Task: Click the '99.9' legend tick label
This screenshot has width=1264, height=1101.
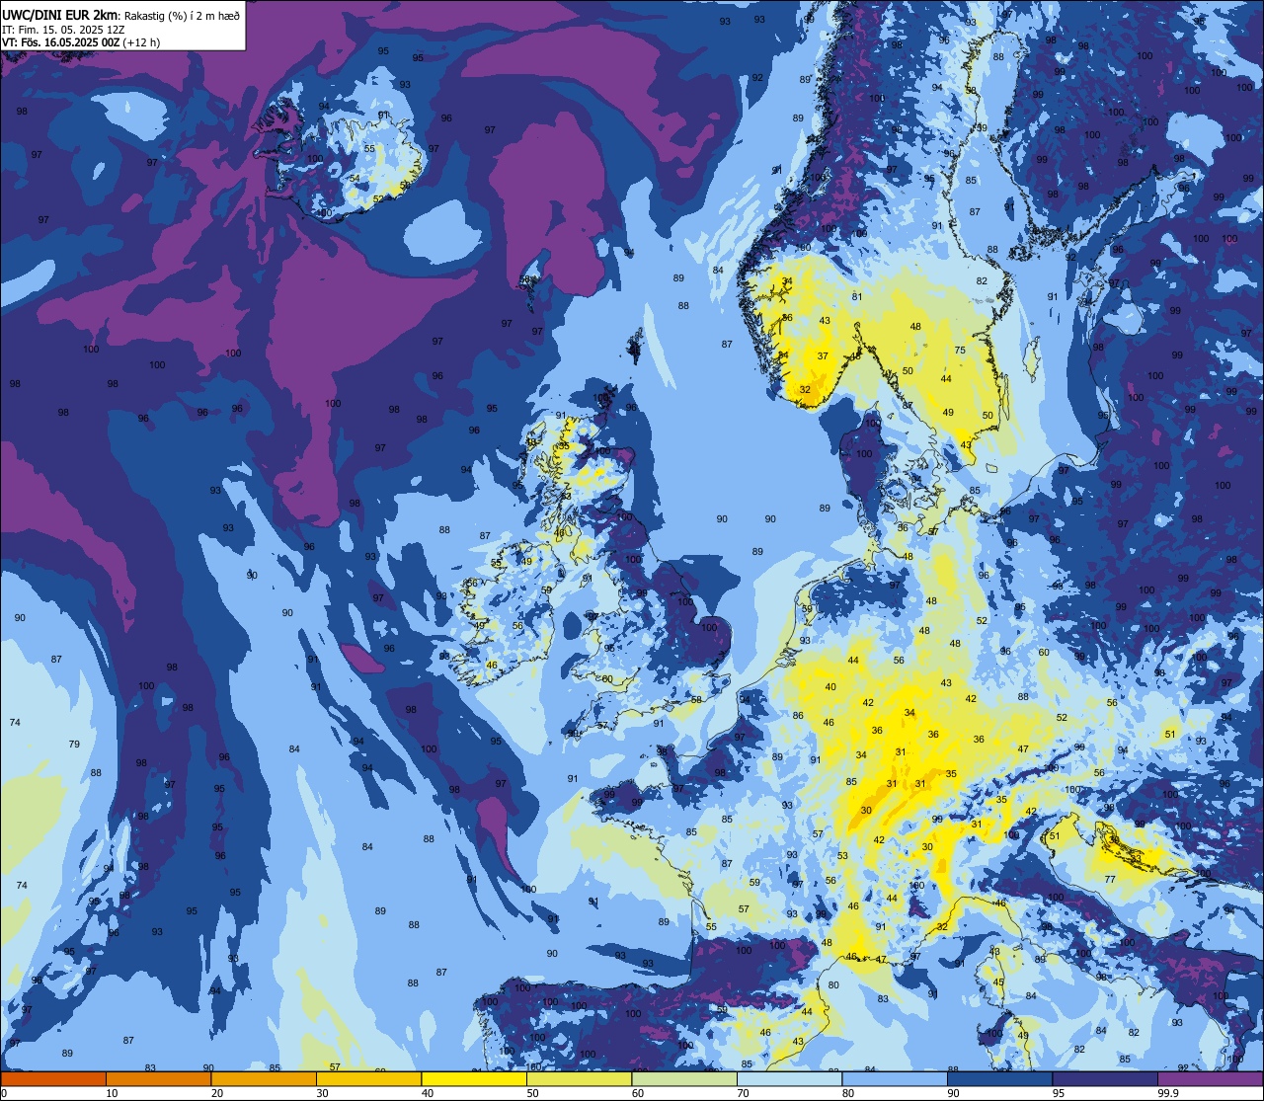Action: pos(1168,1093)
